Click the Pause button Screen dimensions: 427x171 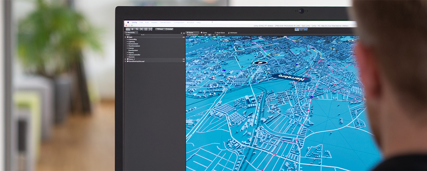click(x=301, y=30)
